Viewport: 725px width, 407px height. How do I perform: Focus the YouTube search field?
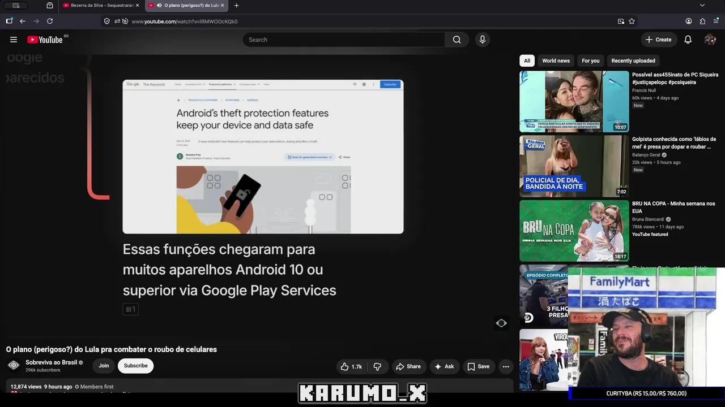[344, 40]
